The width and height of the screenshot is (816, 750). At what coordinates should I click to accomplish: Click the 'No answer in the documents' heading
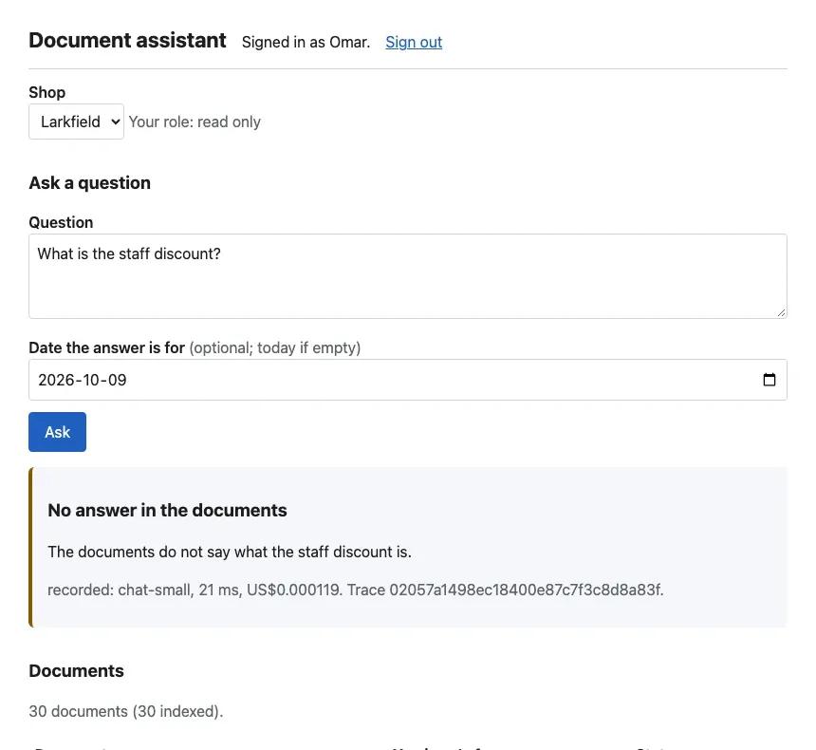pyautogui.click(x=167, y=510)
